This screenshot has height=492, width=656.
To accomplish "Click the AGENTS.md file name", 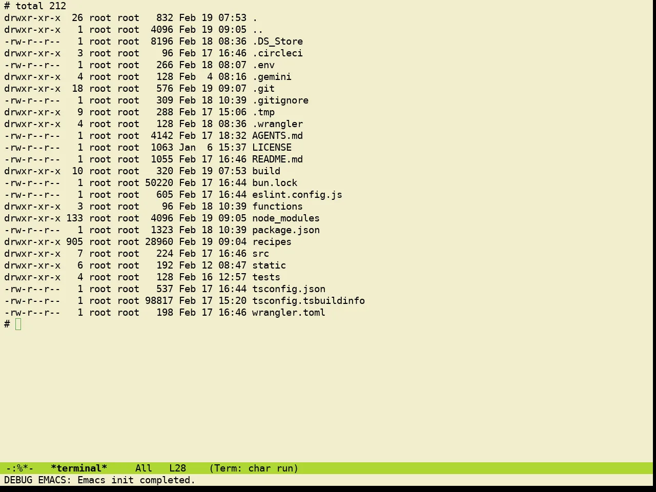I will 277,136.
